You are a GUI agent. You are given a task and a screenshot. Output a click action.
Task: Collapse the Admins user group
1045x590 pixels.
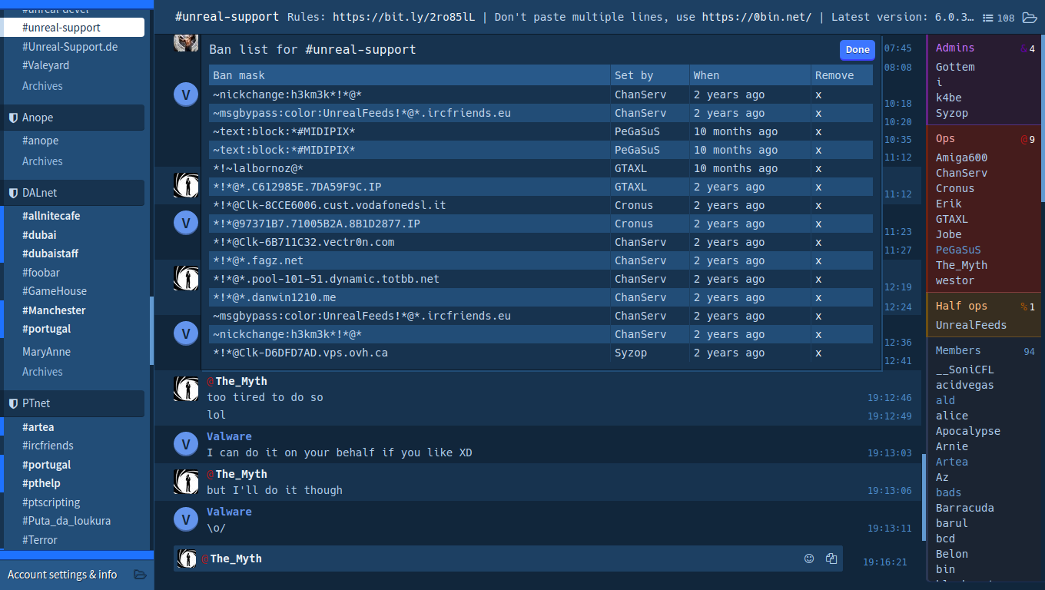(955, 48)
